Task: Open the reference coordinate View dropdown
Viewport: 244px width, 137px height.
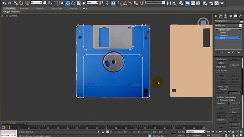Action: (92, 3)
